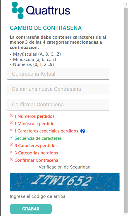Click the GRABAR button
Image resolution: width=128 pixels, height=216 pixels.
click(x=31, y=209)
